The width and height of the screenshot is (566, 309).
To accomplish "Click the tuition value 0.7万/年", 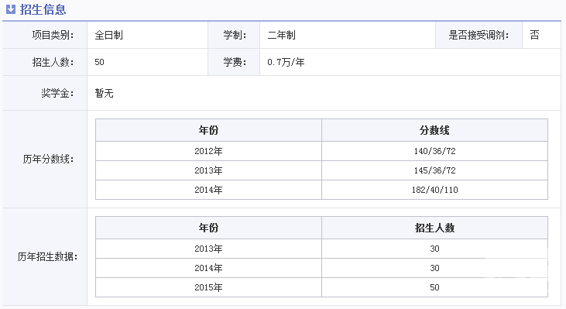I will [286, 62].
